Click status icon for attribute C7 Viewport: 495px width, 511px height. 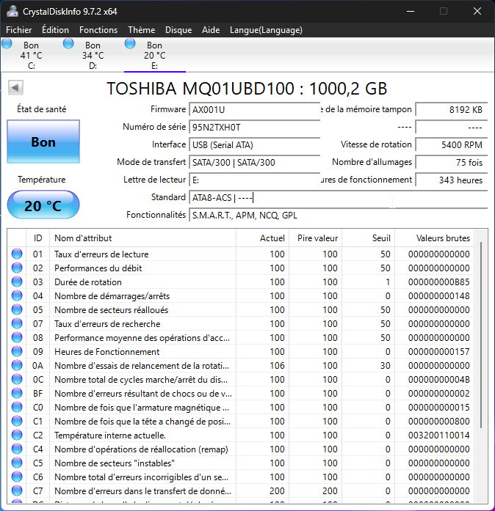17,490
